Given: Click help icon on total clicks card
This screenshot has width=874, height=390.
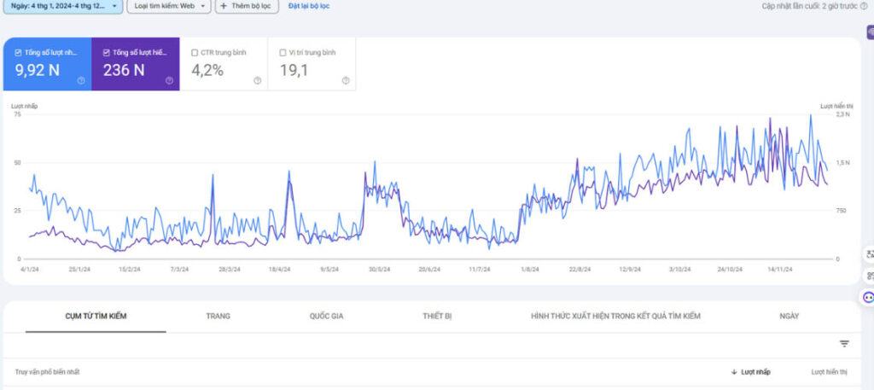Looking at the screenshot, I should [x=81, y=81].
